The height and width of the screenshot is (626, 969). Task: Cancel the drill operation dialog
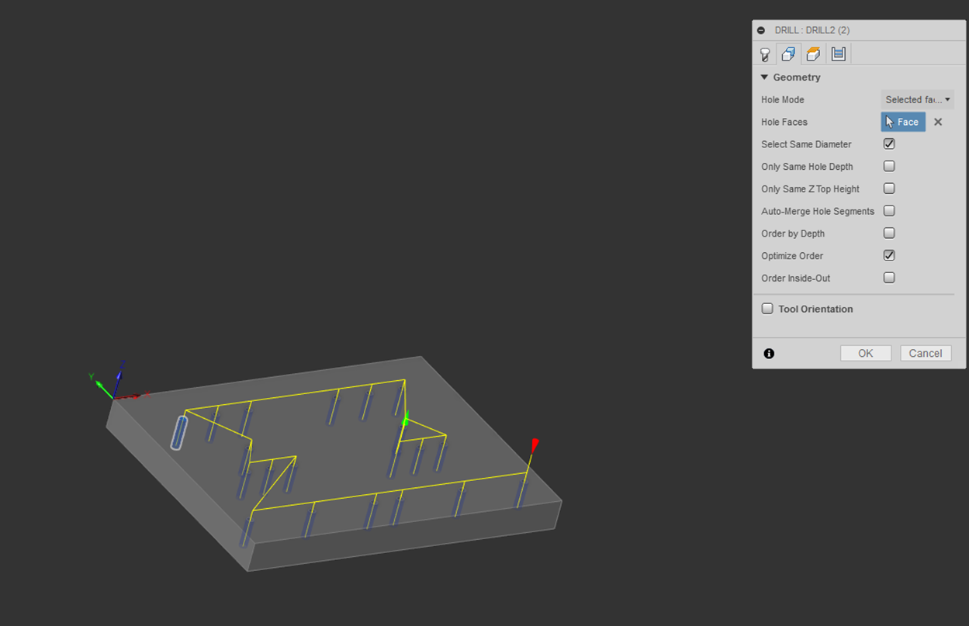tap(925, 353)
